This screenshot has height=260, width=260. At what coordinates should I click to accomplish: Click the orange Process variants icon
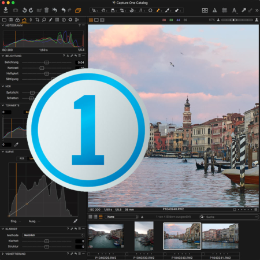[x=78, y=10]
